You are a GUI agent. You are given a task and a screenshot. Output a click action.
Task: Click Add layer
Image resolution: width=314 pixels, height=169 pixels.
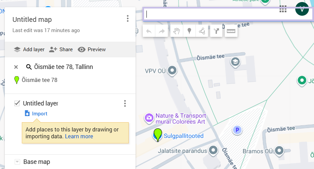(29, 50)
